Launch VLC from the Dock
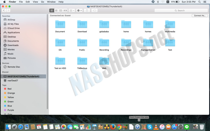Screen dimensions: 210x131 [156, 127]
